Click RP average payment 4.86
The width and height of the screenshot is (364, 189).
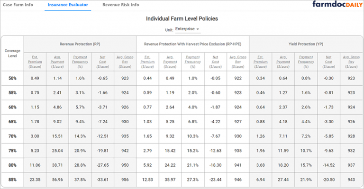click(57, 108)
